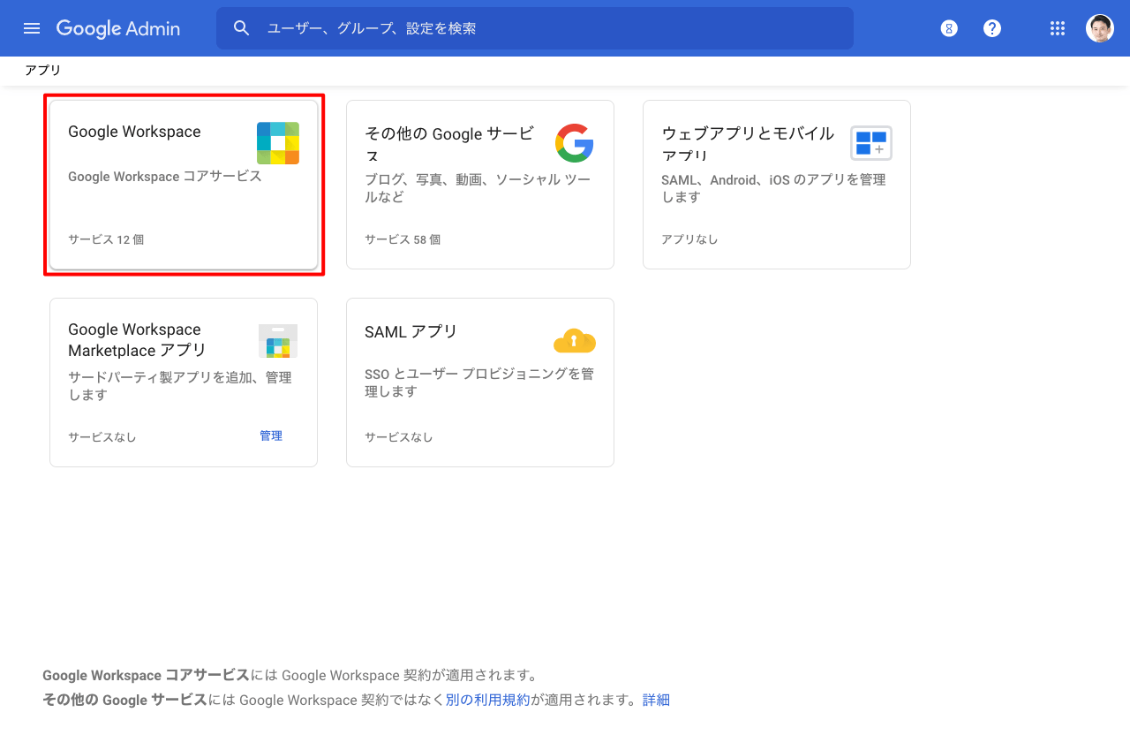
Task: Open ウェブアプリとモバイルアプリ card title
Action: point(748,144)
